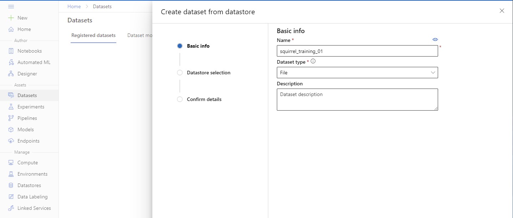Image resolution: width=513 pixels, height=218 pixels.
Task: Click Datasets label in sidebar
Action: point(27,95)
